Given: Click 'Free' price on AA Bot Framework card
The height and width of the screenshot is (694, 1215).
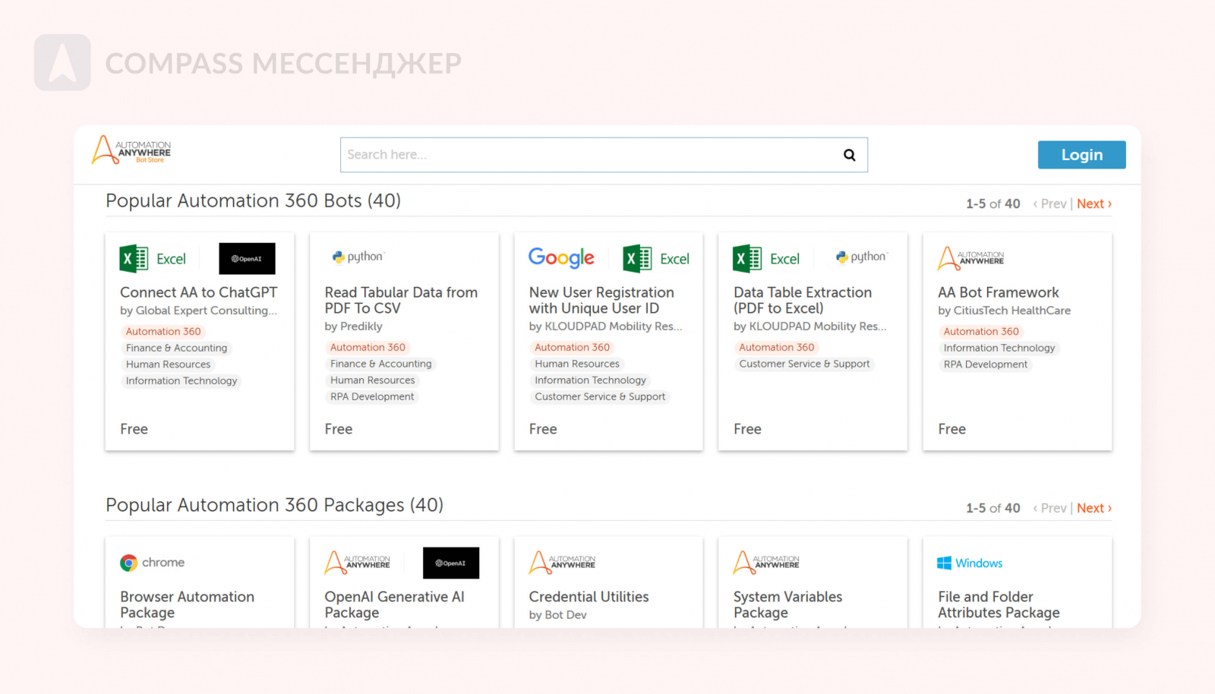Looking at the screenshot, I should coord(951,429).
